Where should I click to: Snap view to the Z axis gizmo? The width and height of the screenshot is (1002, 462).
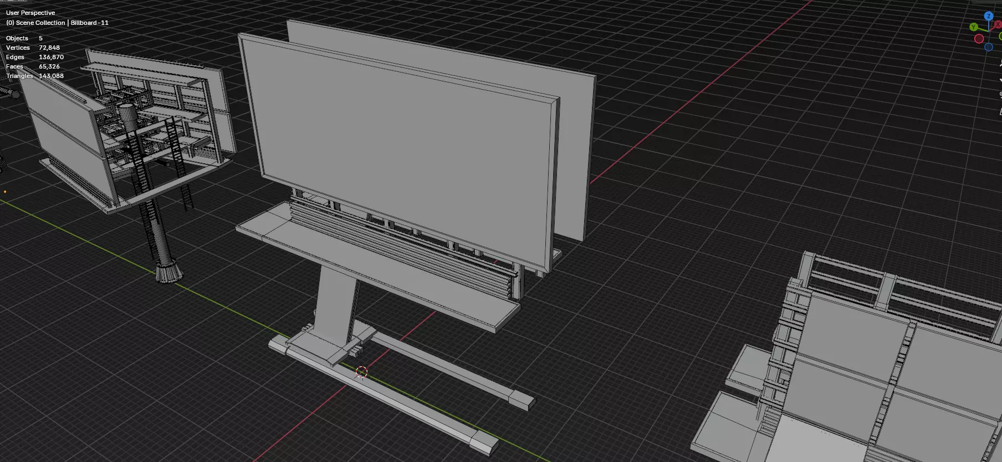pyautogui.click(x=989, y=15)
